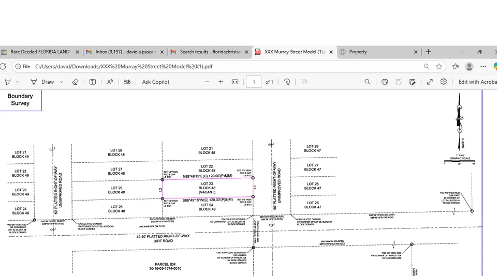Select the Erase tool in PDF toolbar
497x276 pixels.
[x=75, y=82]
